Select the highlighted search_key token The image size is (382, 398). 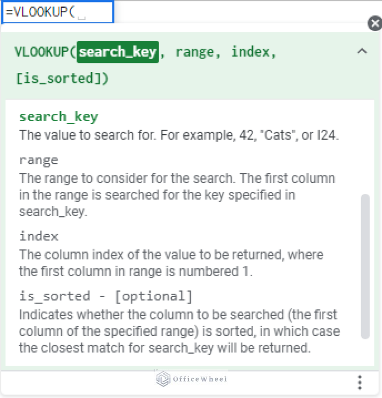[119, 51]
